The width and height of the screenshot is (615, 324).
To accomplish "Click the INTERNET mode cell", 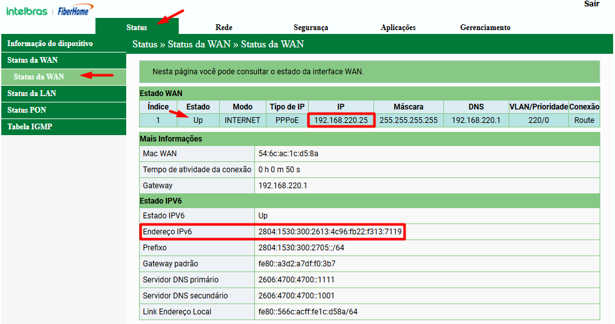I will pyautogui.click(x=242, y=120).
